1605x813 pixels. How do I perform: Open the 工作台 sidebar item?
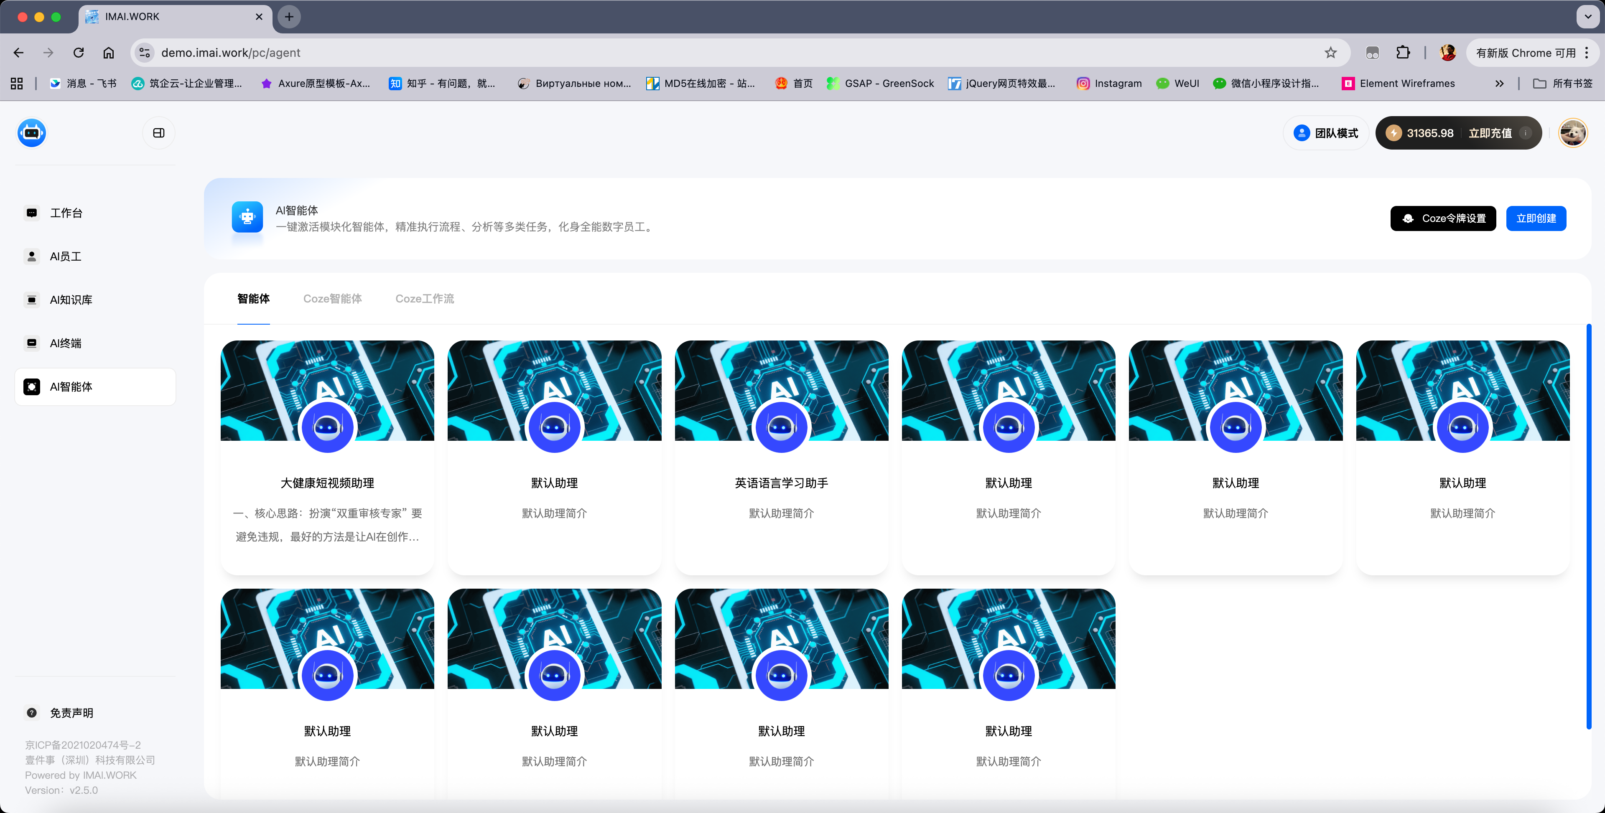(66, 213)
